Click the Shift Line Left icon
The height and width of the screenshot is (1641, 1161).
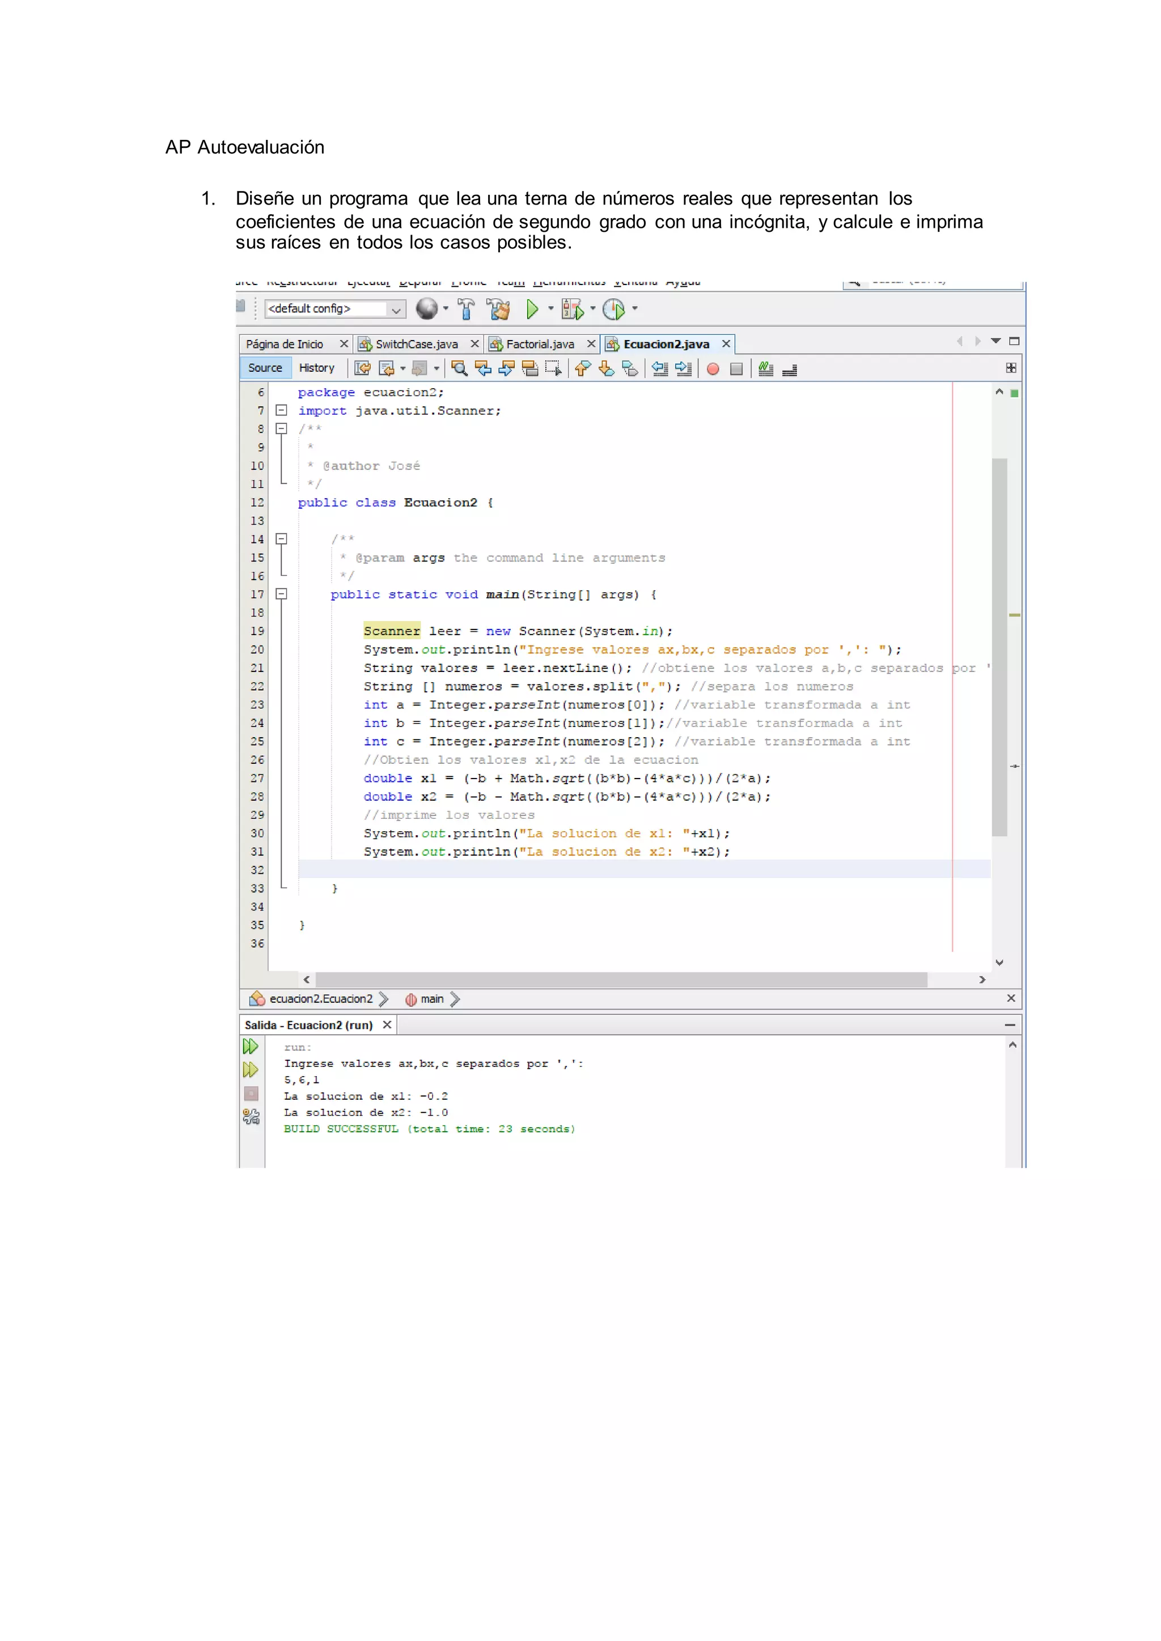coord(660,369)
